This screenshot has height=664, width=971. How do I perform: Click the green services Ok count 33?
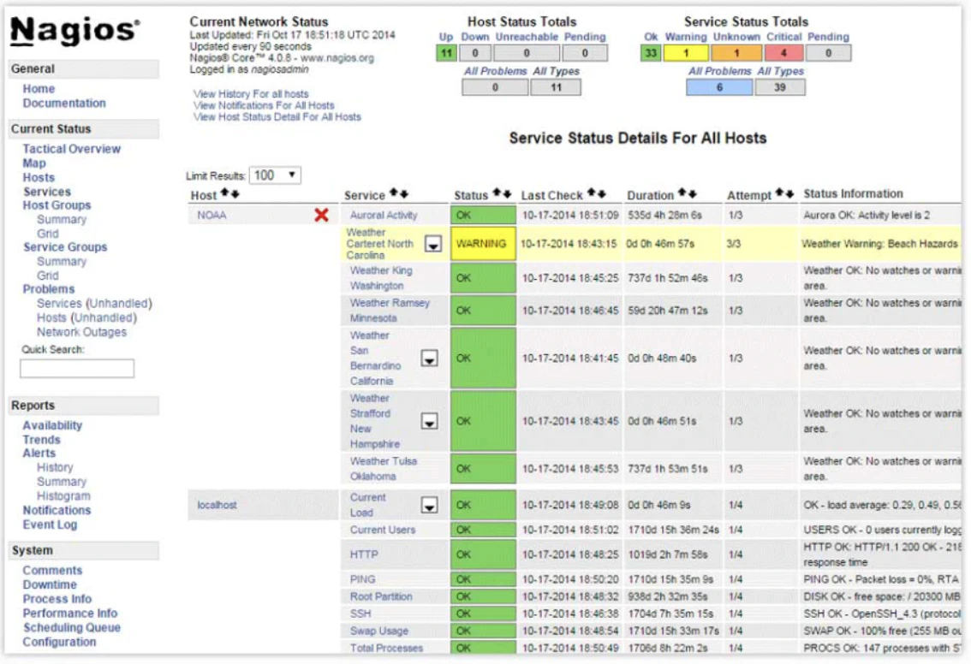(x=650, y=52)
